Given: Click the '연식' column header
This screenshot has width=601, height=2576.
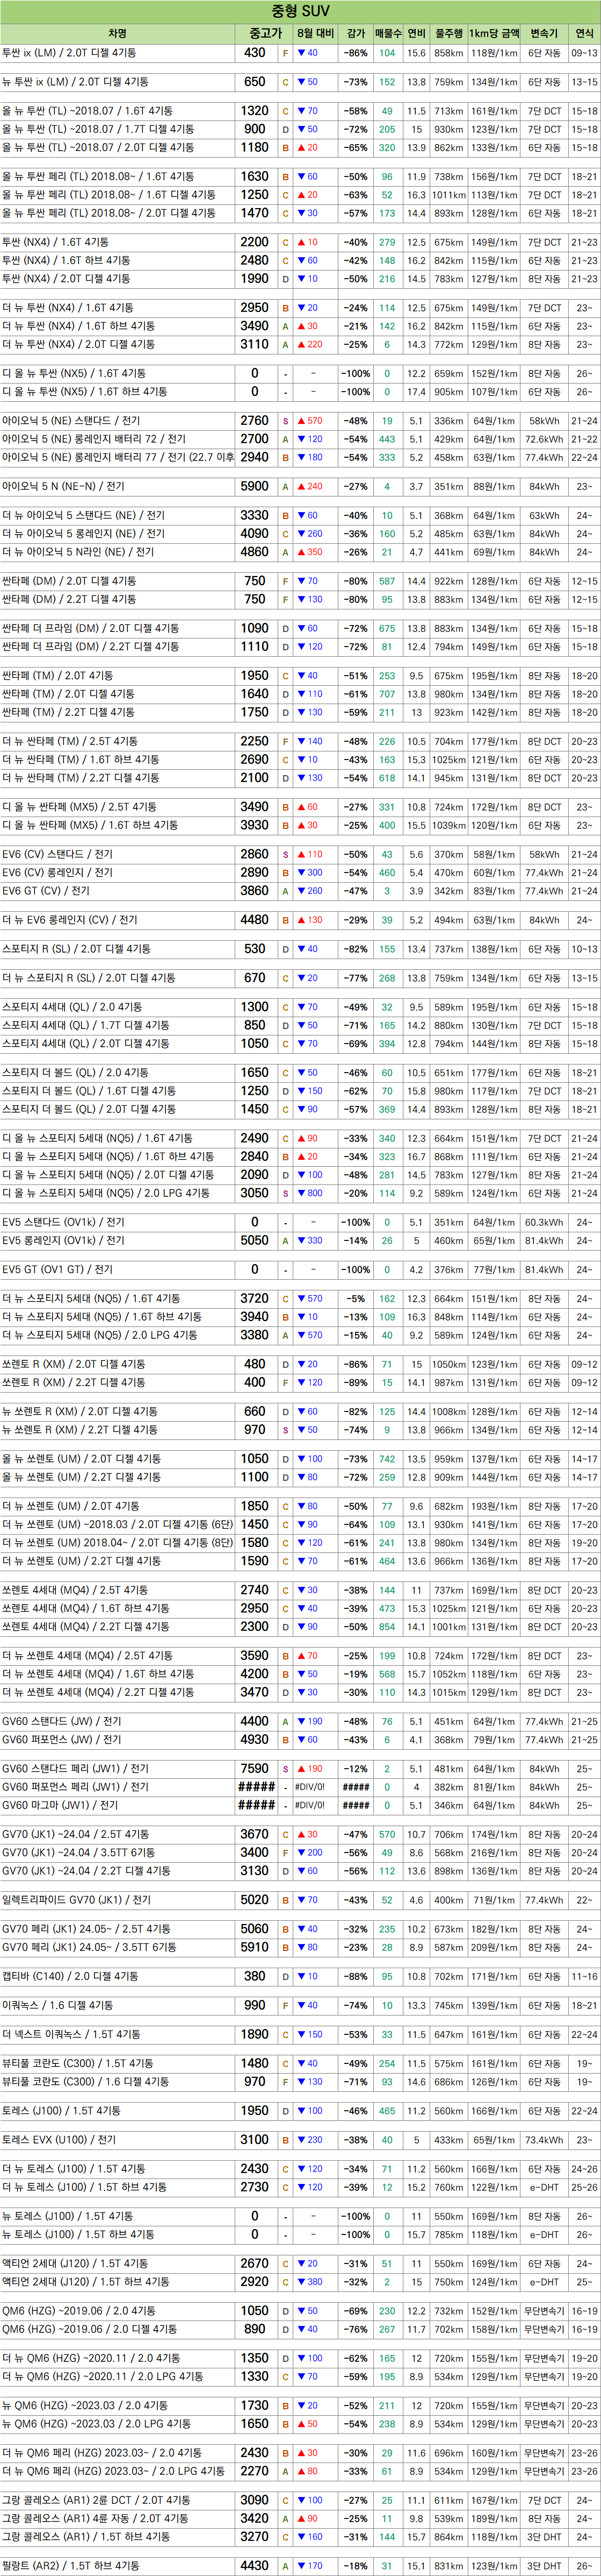Looking at the screenshot, I should tap(584, 33).
